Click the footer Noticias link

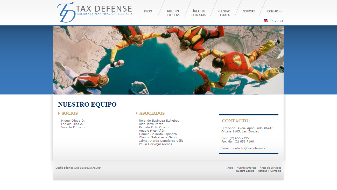coord(262,171)
